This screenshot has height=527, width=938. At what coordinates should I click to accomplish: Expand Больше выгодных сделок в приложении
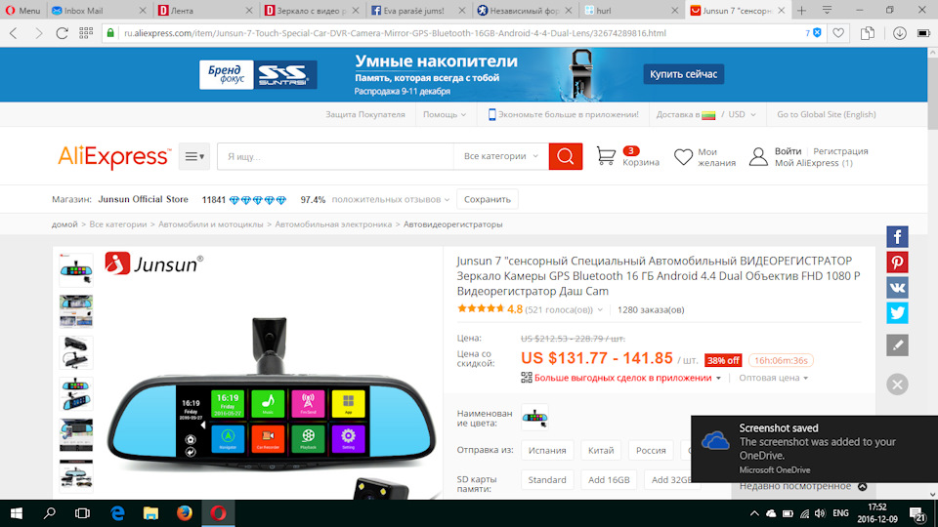(622, 378)
